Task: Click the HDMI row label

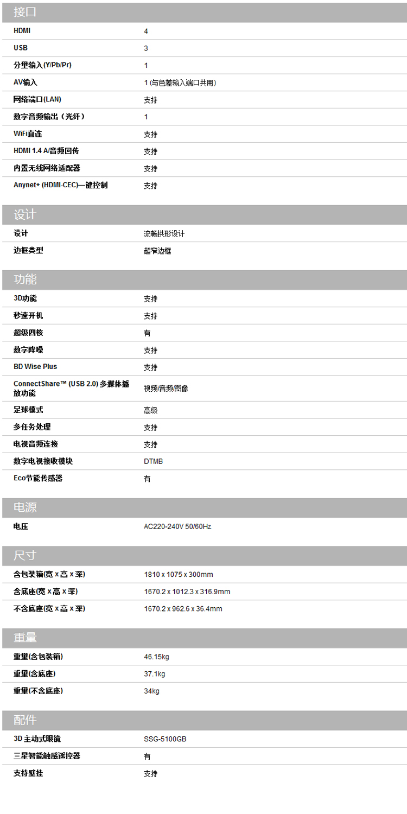Action: pyautogui.click(x=22, y=31)
